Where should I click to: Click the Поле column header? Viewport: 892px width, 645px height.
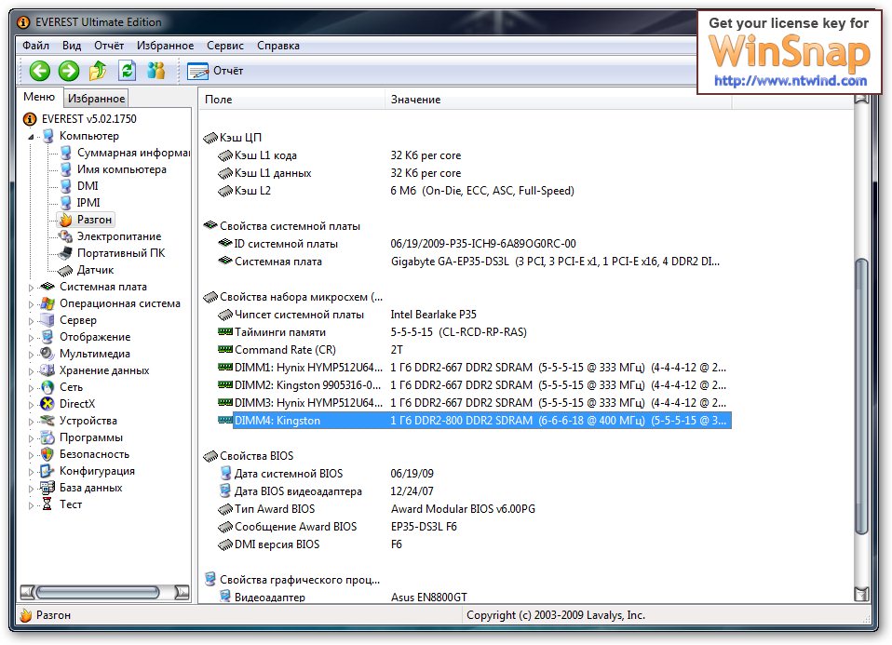click(291, 99)
